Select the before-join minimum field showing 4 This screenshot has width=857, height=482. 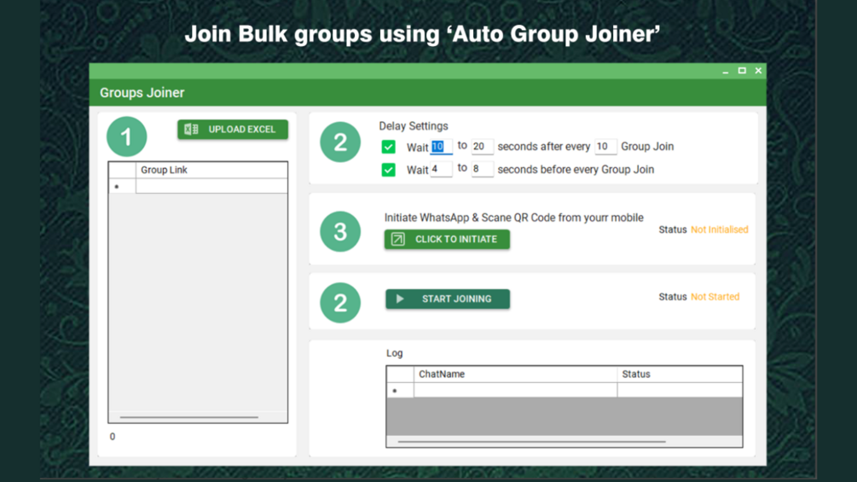(x=441, y=170)
